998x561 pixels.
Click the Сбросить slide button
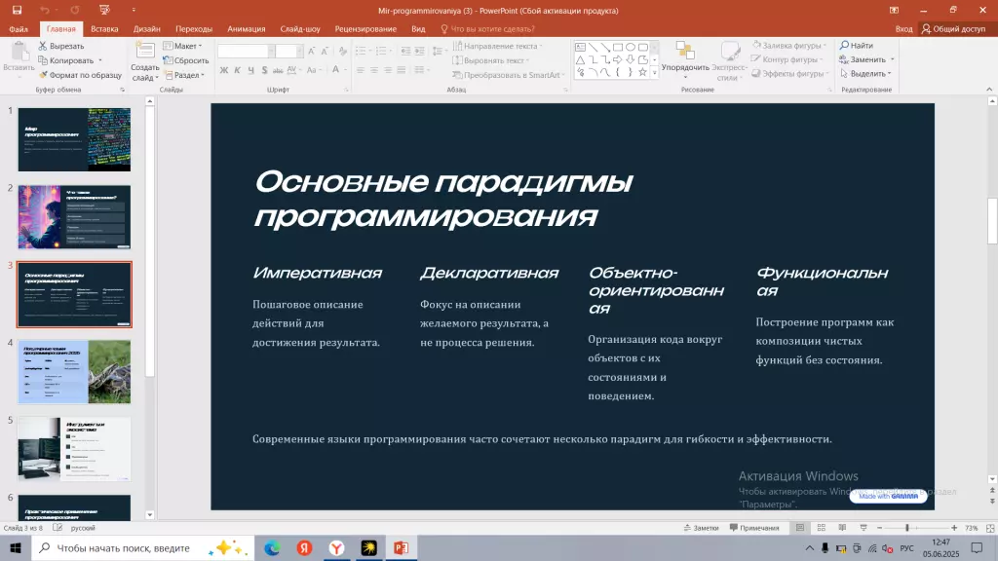(190, 60)
